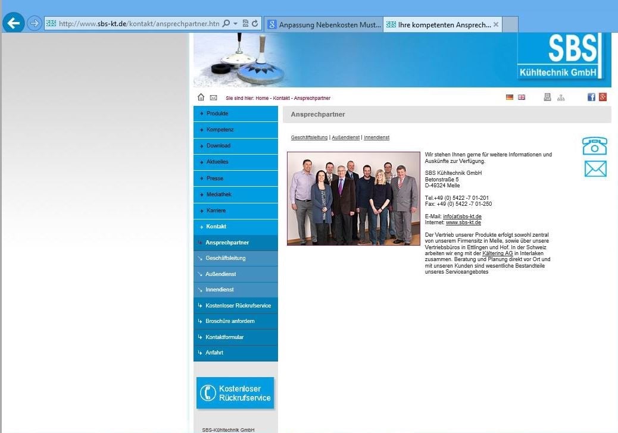Click the info(at)sbs-kt.de email link
618x433 pixels.
(462, 216)
